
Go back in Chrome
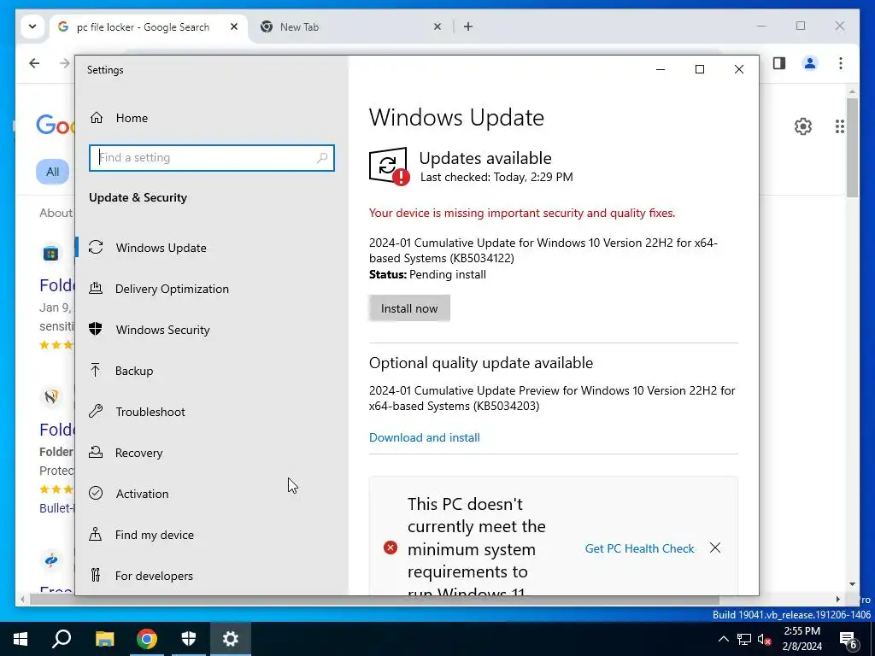[x=34, y=63]
